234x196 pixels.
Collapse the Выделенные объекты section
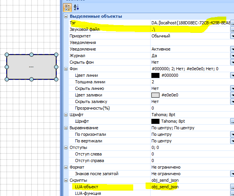tap(66, 16)
